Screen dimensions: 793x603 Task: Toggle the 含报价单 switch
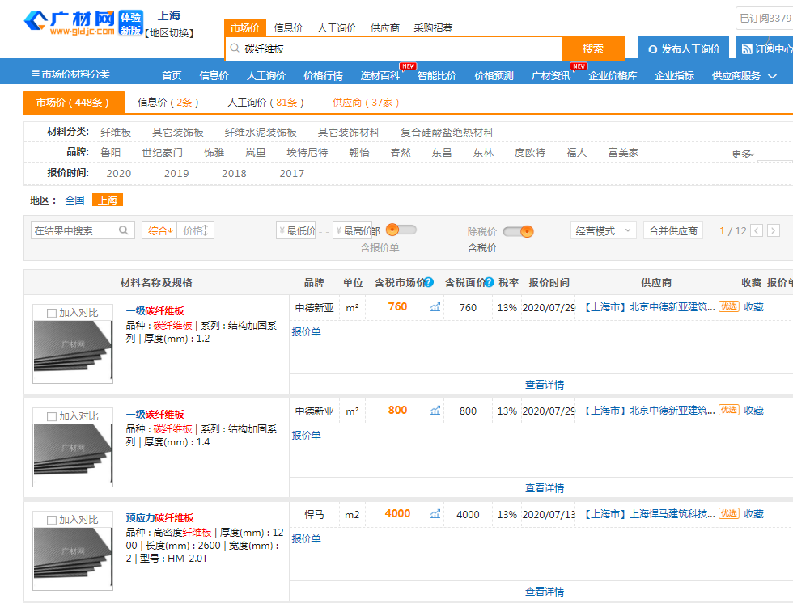(401, 230)
